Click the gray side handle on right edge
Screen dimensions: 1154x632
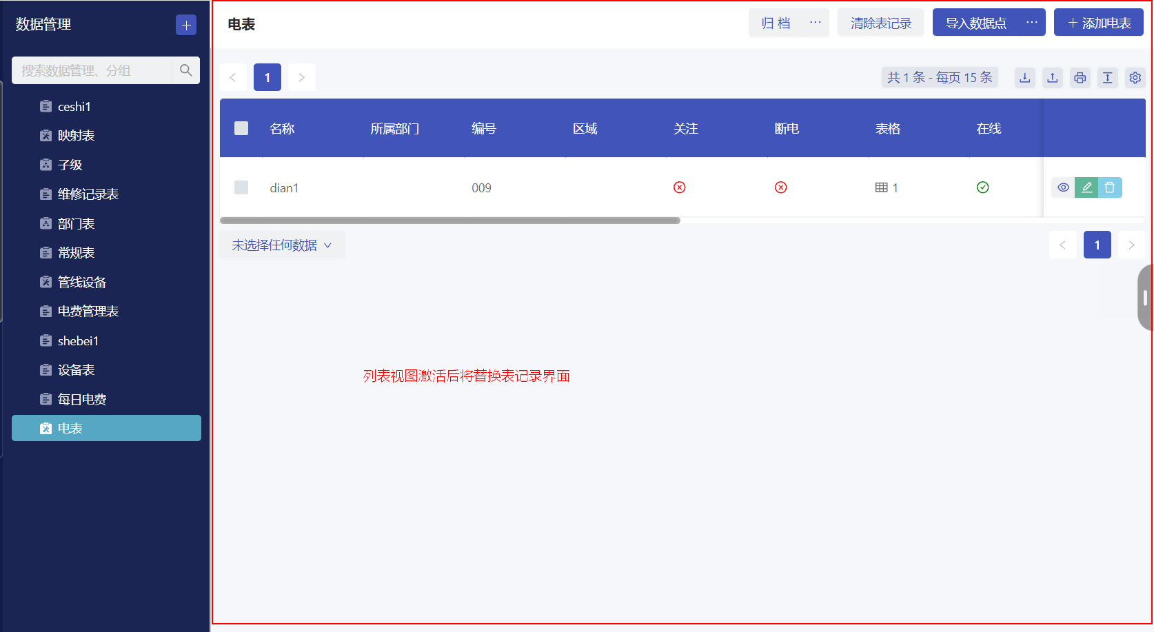(x=1145, y=298)
